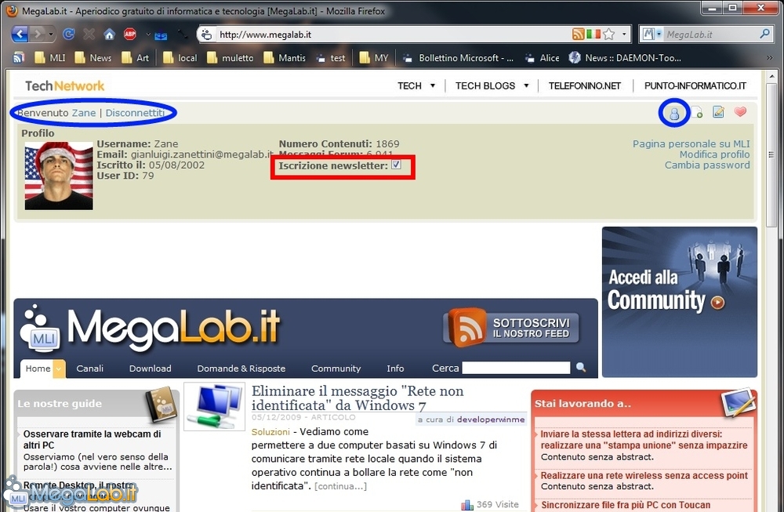Open the Domande & Risposte menu
This screenshot has height=512, width=784.
(x=241, y=369)
